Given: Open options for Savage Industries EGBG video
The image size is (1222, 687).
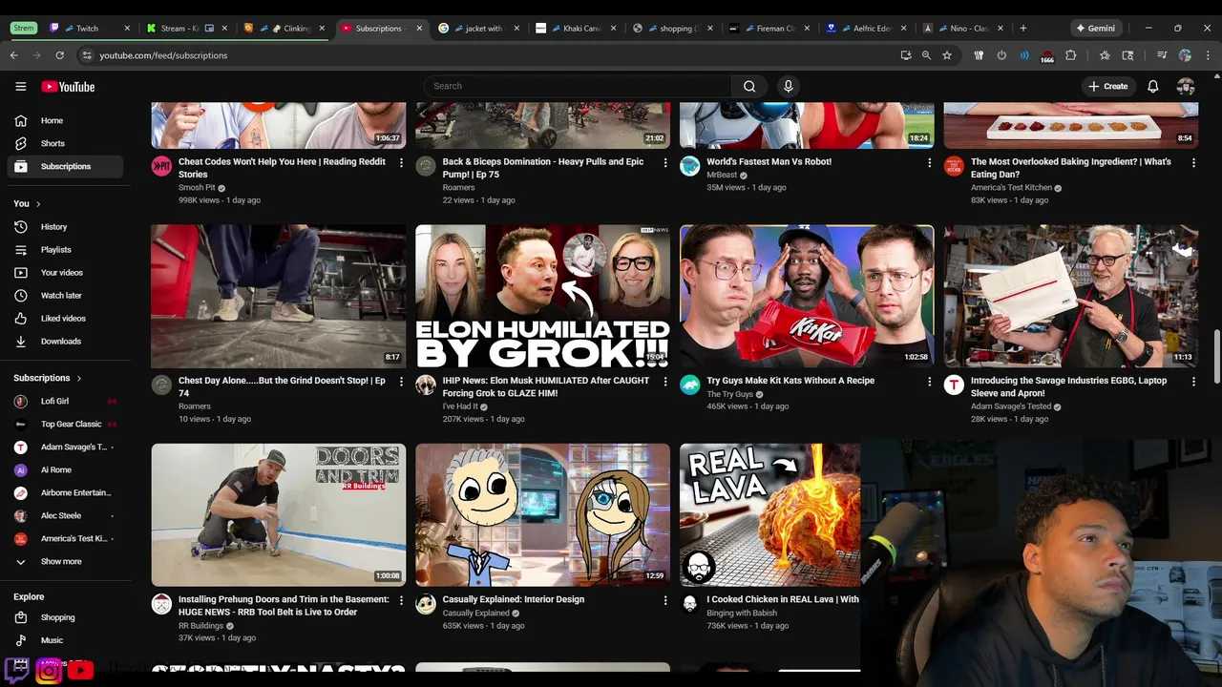Looking at the screenshot, I should (1193, 382).
